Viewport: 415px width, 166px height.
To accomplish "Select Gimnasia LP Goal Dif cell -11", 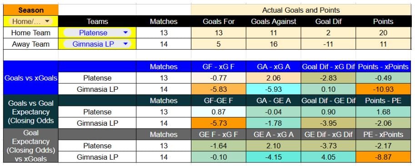I will coord(328,44).
